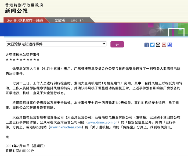Open GovHK 香港政府一站通 tab
The height and width of the screenshot is (156, 188).
24,20
